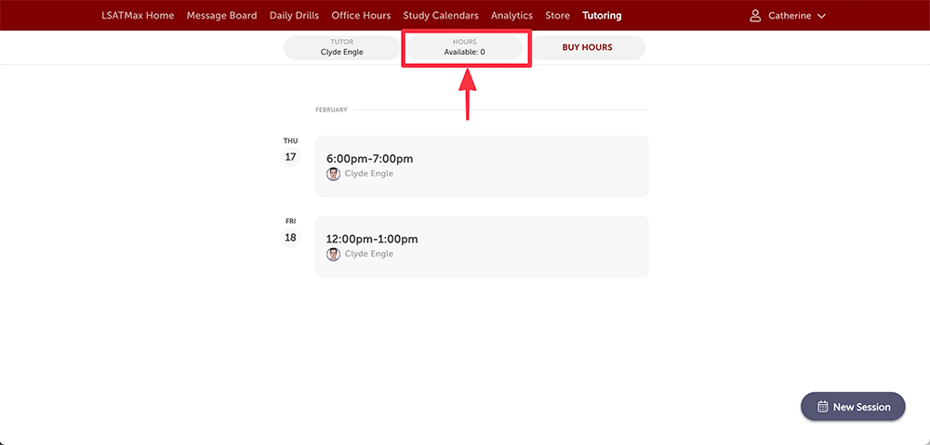Click the FEBRUARY month label
The height and width of the screenshot is (445, 930).
pyautogui.click(x=332, y=110)
